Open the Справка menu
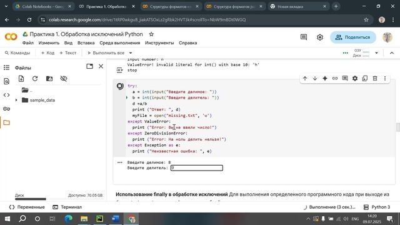This screenshot has width=400, height=225. [x=187, y=43]
